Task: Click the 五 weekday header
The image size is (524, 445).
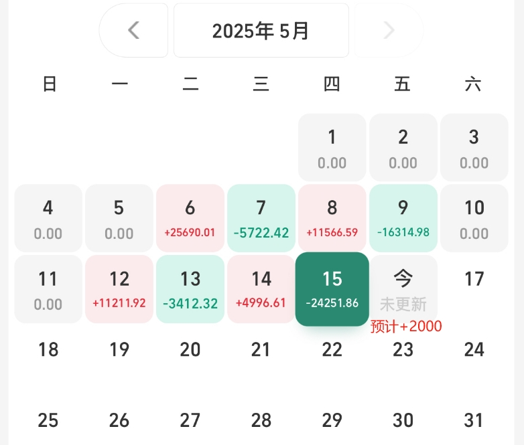Action: click(402, 84)
